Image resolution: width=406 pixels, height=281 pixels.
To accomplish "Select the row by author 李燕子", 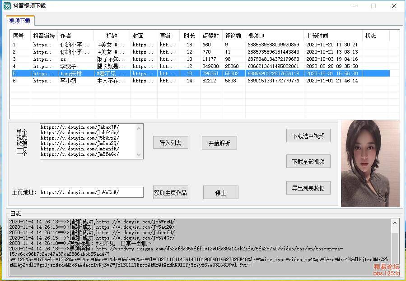I will point(201,66).
